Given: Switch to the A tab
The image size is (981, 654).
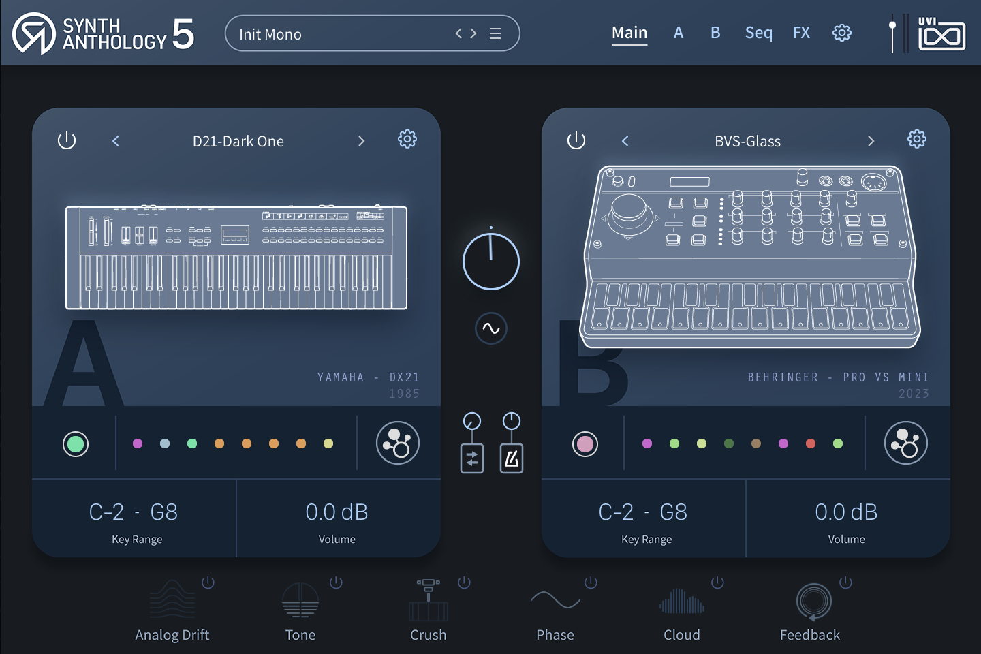Looking at the screenshot, I should (x=679, y=33).
